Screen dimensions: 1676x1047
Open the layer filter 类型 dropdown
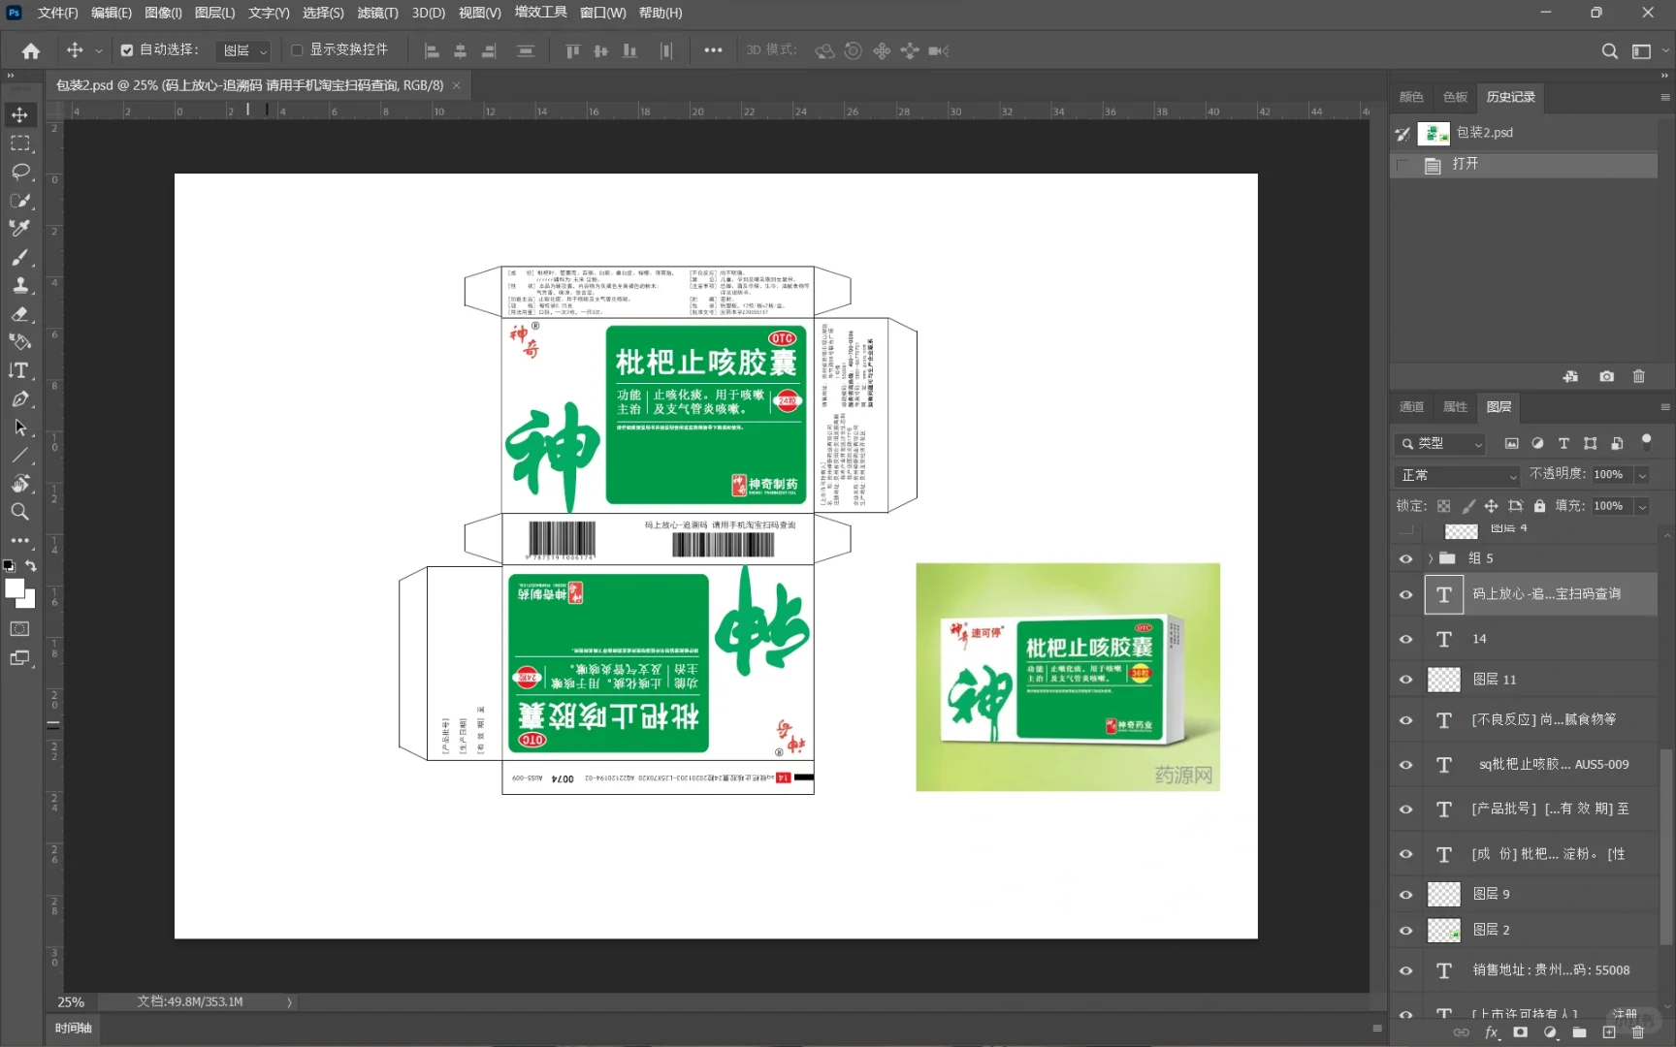(1441, 444)
